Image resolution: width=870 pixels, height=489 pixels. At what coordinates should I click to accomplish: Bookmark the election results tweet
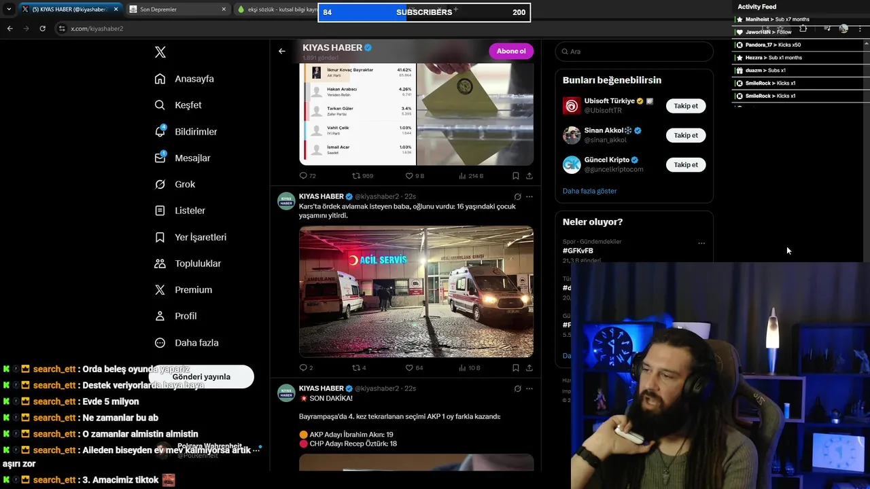(x=516, y=176)
